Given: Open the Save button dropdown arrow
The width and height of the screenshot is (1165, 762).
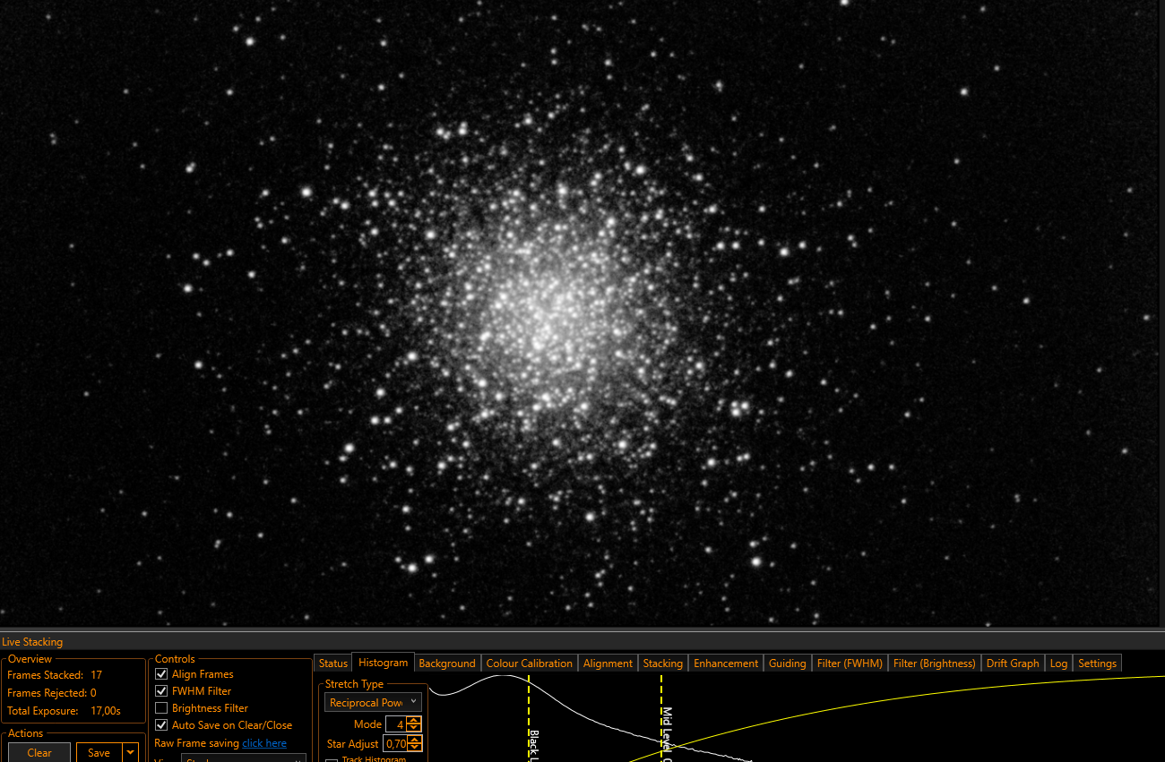Looking at the screenshot, I should click(x=131, y=753).
